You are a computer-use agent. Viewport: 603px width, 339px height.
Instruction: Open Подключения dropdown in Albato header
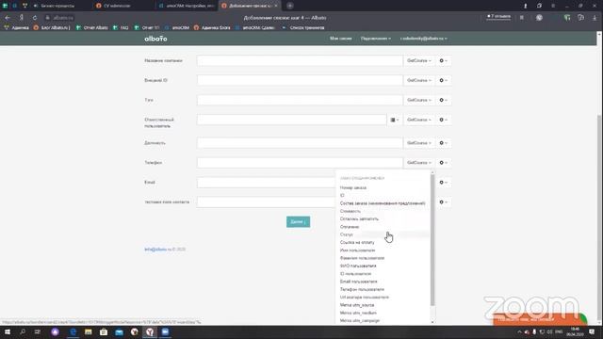coord(375,39)
